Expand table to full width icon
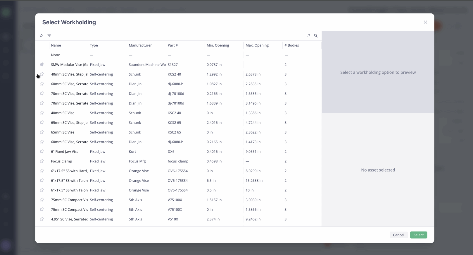Image resolution: width=473 pixels, height=255 pixels. [308, 36]
